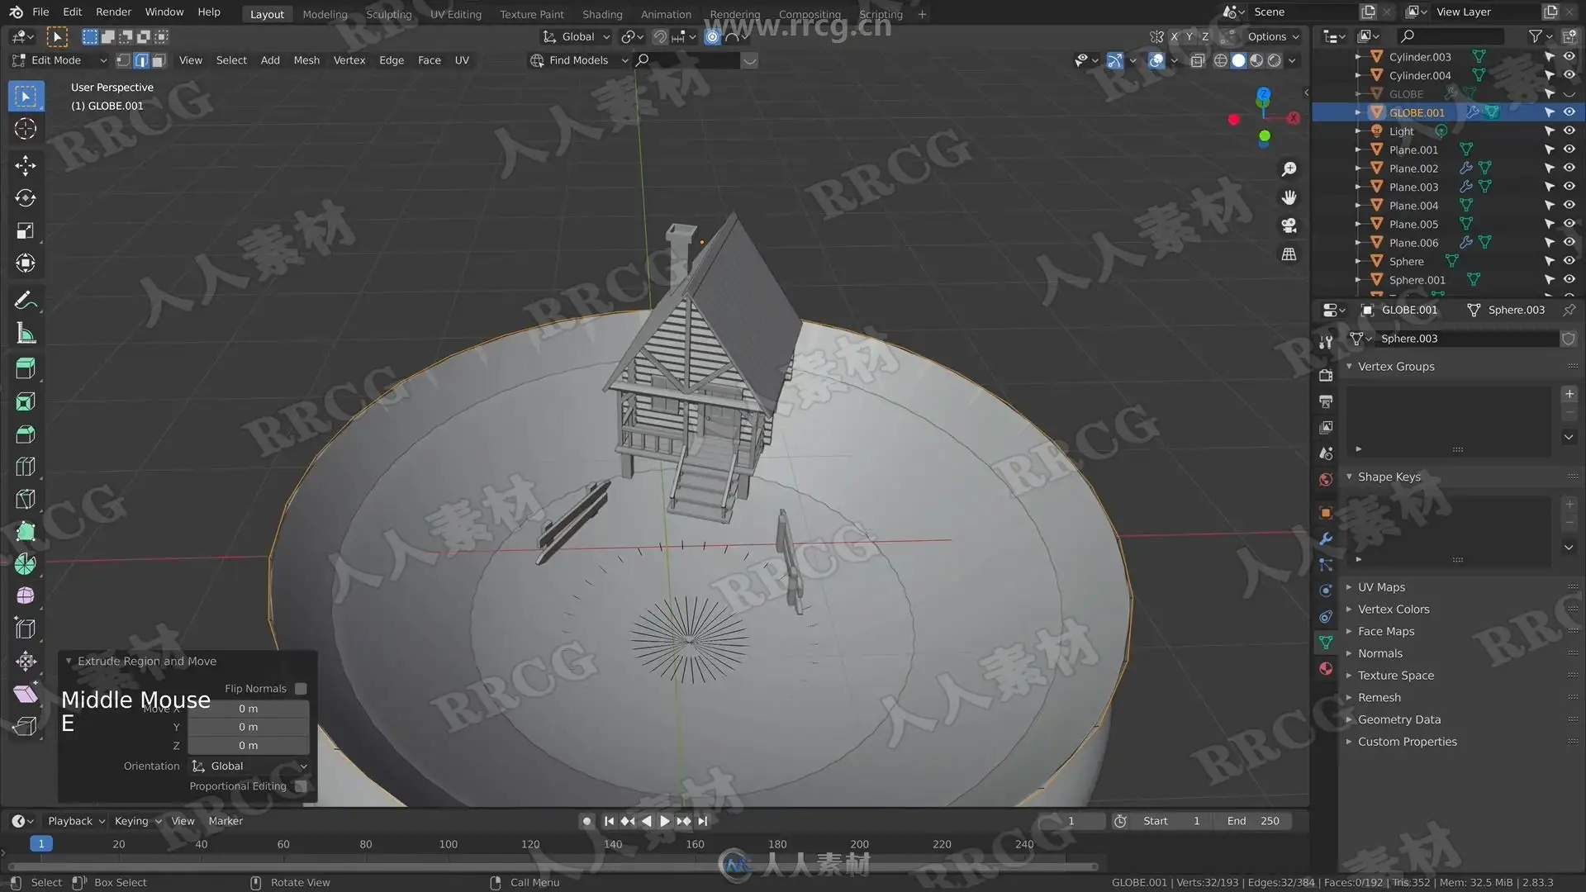Select the Extrude Region tool
The image size is (1586, 892).
[25, 368]
